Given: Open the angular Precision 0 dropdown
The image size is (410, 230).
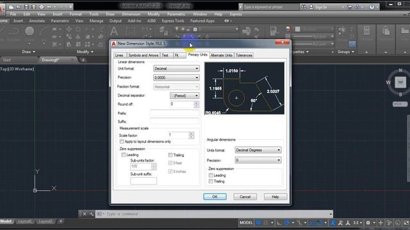Looking at the screenshot, I should [258, 160].
